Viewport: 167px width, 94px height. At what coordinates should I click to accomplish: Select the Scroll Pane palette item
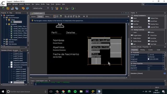coord(152,21)
